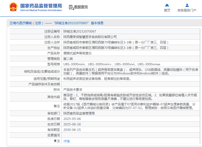
Task: Click the expiry date 2030-06-15
Action: tap(72, 130)
